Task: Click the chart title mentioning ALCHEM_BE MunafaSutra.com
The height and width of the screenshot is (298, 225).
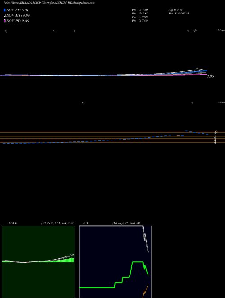Action: click(49, 3)
